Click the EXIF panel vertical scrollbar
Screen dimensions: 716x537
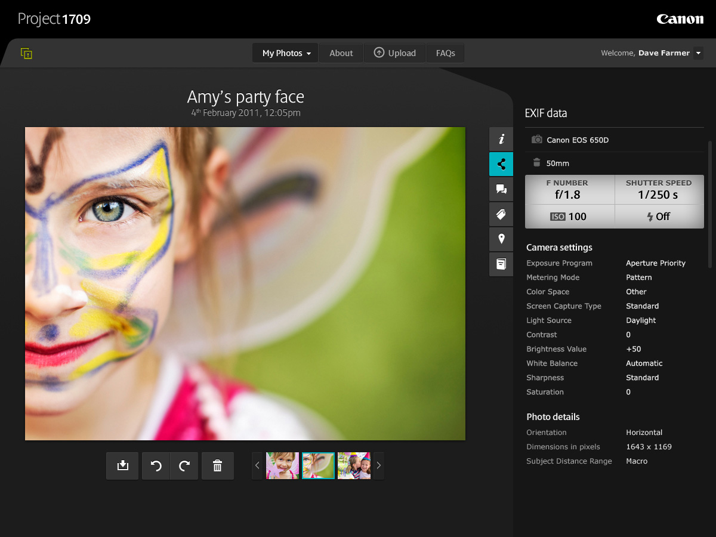710,203
